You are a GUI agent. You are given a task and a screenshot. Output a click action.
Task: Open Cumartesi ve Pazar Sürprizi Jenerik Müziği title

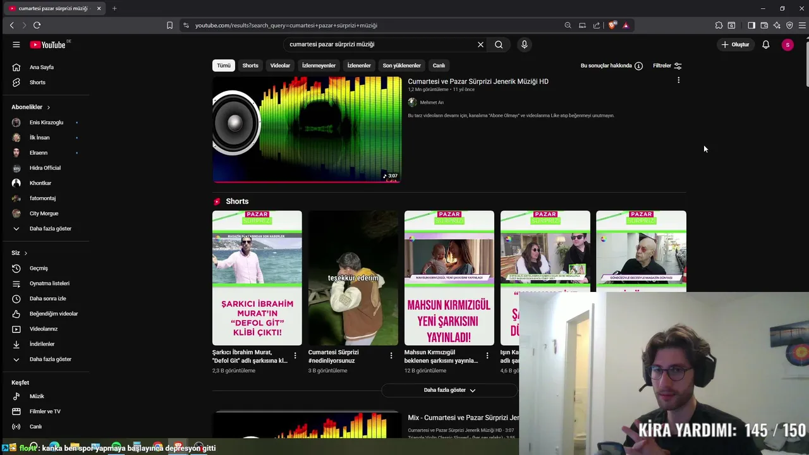tap(478, 82)
